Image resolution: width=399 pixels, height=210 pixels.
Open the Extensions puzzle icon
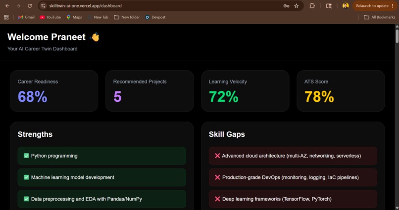[312, 5]
